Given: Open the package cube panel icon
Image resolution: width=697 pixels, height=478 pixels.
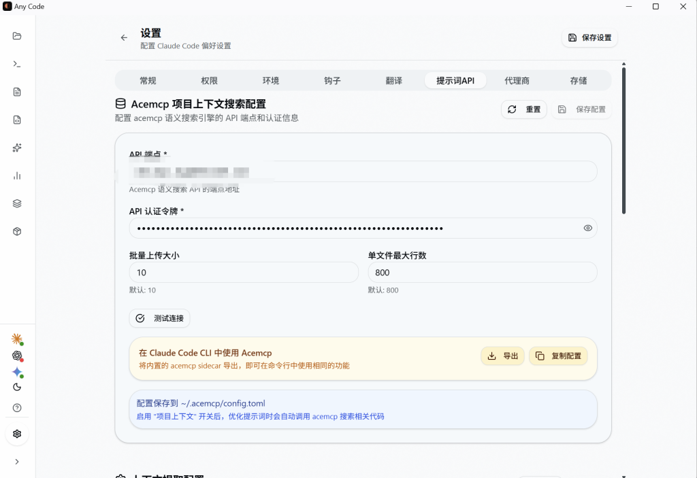Looking at the screenshot, I should pos(17,231).
